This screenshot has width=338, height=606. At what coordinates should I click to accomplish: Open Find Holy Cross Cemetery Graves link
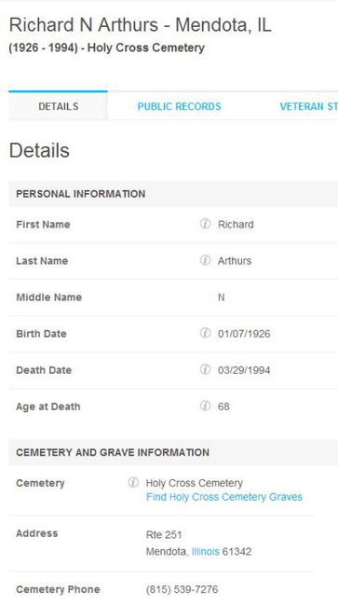(x=224, y=497)
